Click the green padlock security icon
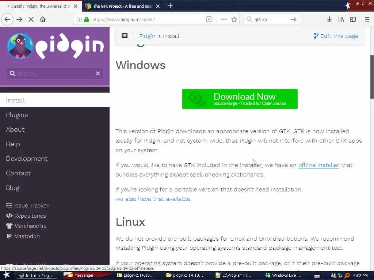Image resolution: width=374 pixels, height=280 pixels. click(87, 20)
